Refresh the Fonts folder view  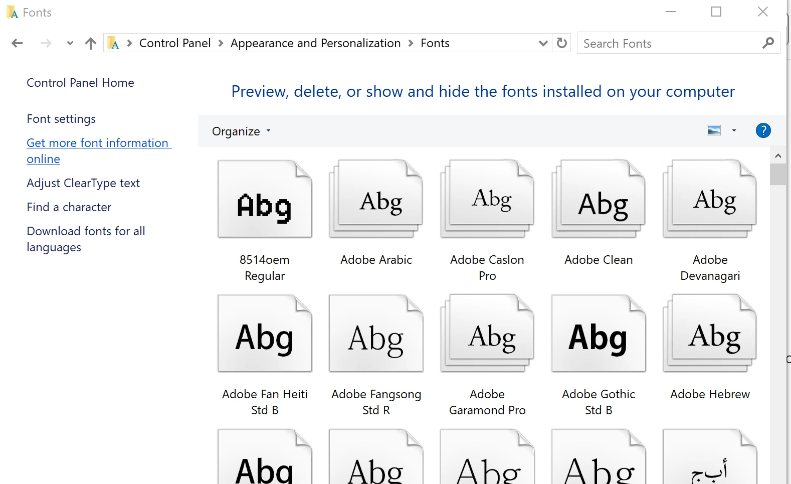[x=562, y=43]
